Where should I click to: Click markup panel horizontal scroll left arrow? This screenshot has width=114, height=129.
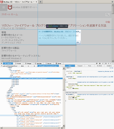1,128
